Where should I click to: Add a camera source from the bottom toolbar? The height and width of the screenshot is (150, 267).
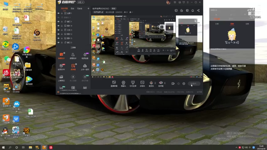(123, 84)
